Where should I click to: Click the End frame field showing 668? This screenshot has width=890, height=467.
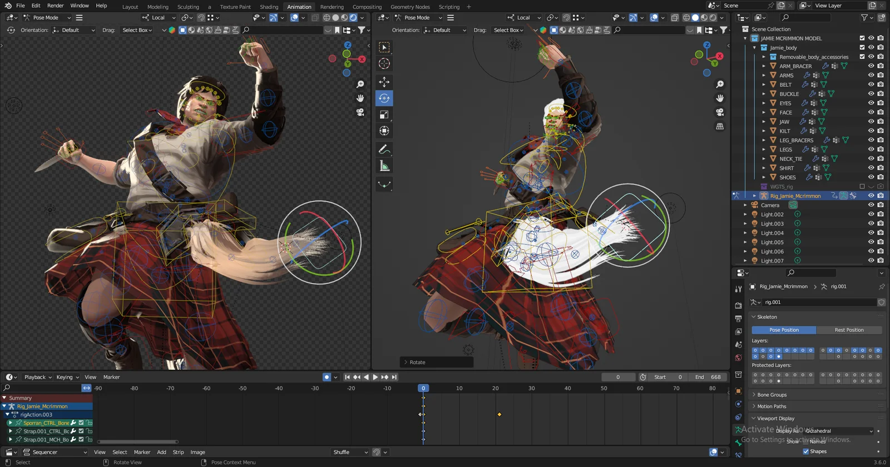pos(708,377)
